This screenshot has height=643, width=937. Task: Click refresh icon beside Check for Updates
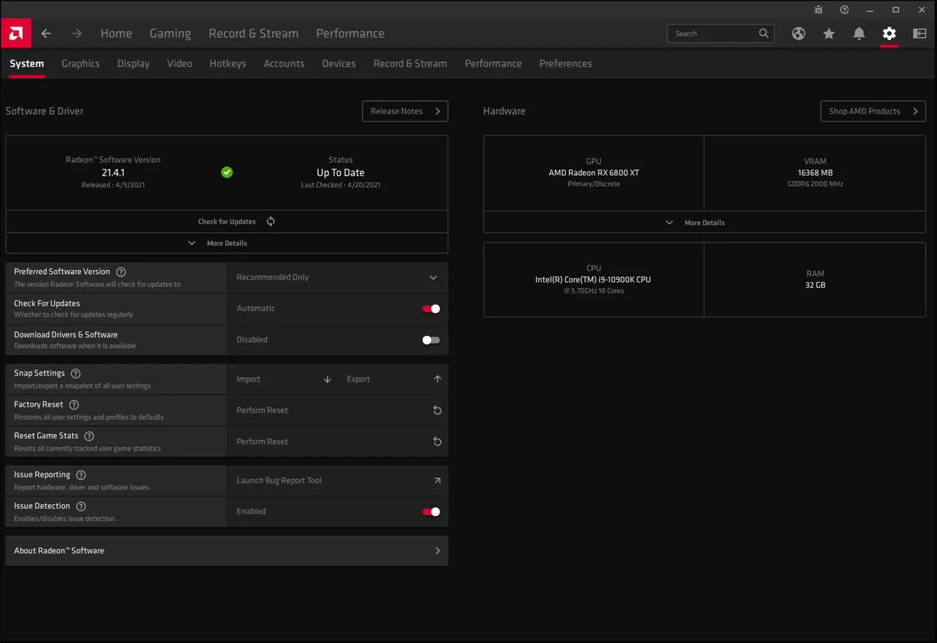point(271,221)
